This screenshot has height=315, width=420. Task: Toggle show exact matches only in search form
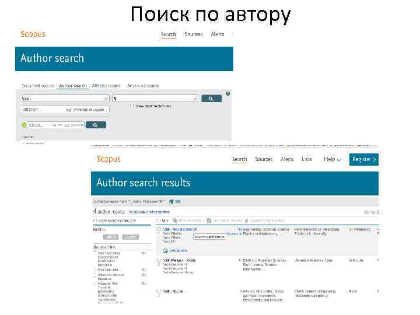tap(132, 106)
